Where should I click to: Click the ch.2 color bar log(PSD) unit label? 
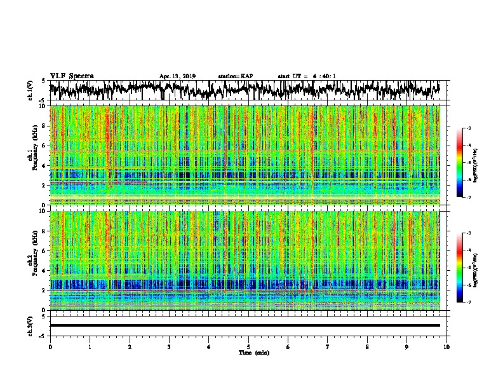pyautogui.click(x=476, y=270)
